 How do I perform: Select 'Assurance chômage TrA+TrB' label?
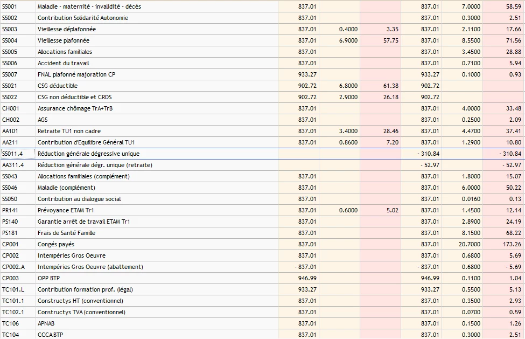pyautogui.click(x=75, y=108)
